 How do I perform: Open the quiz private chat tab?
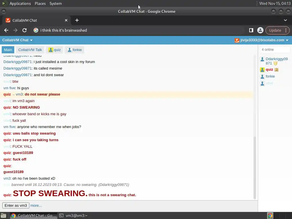[54, 50]
